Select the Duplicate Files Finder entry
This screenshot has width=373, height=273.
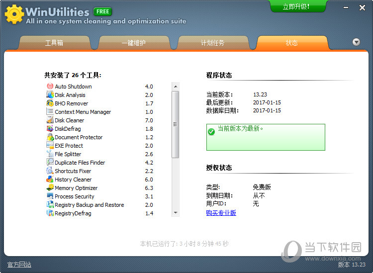[x=100, y=163]
